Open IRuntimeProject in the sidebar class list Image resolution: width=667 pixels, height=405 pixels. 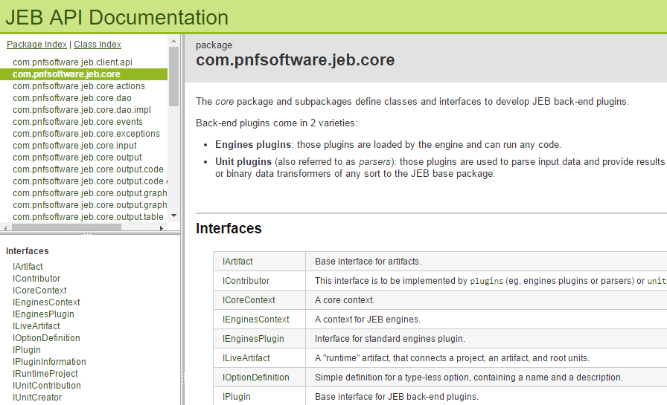click(45, 374)
